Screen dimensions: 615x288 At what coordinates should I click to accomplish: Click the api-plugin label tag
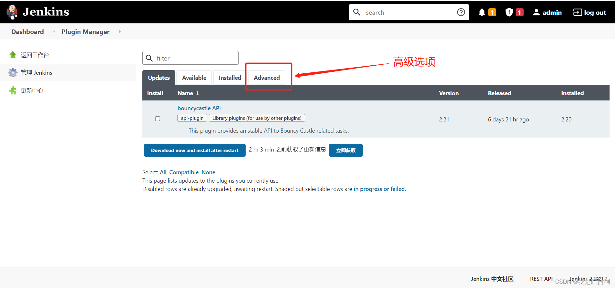(x=192, y=118)
